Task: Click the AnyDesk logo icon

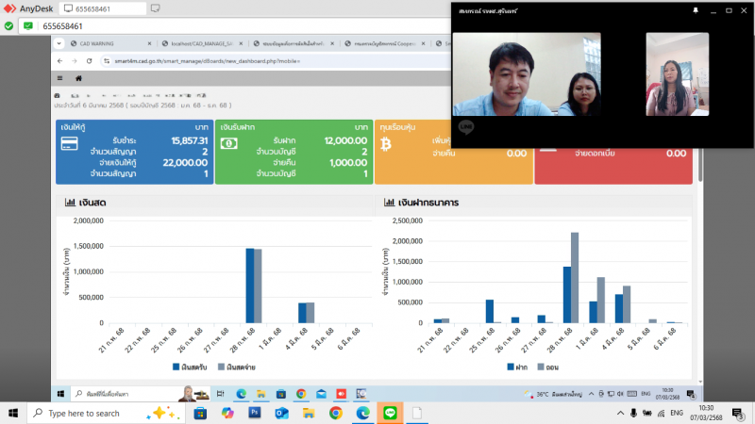Action: coord(9,8)
